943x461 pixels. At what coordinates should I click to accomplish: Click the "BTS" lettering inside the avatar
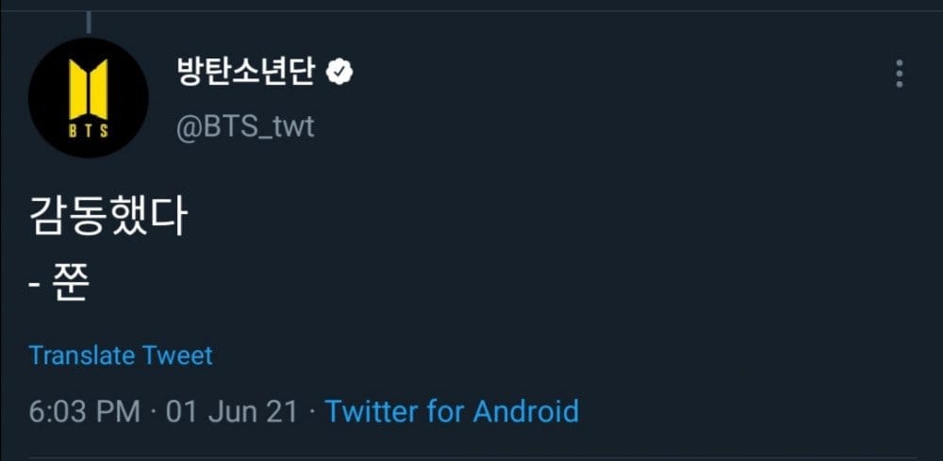(88, 131)
